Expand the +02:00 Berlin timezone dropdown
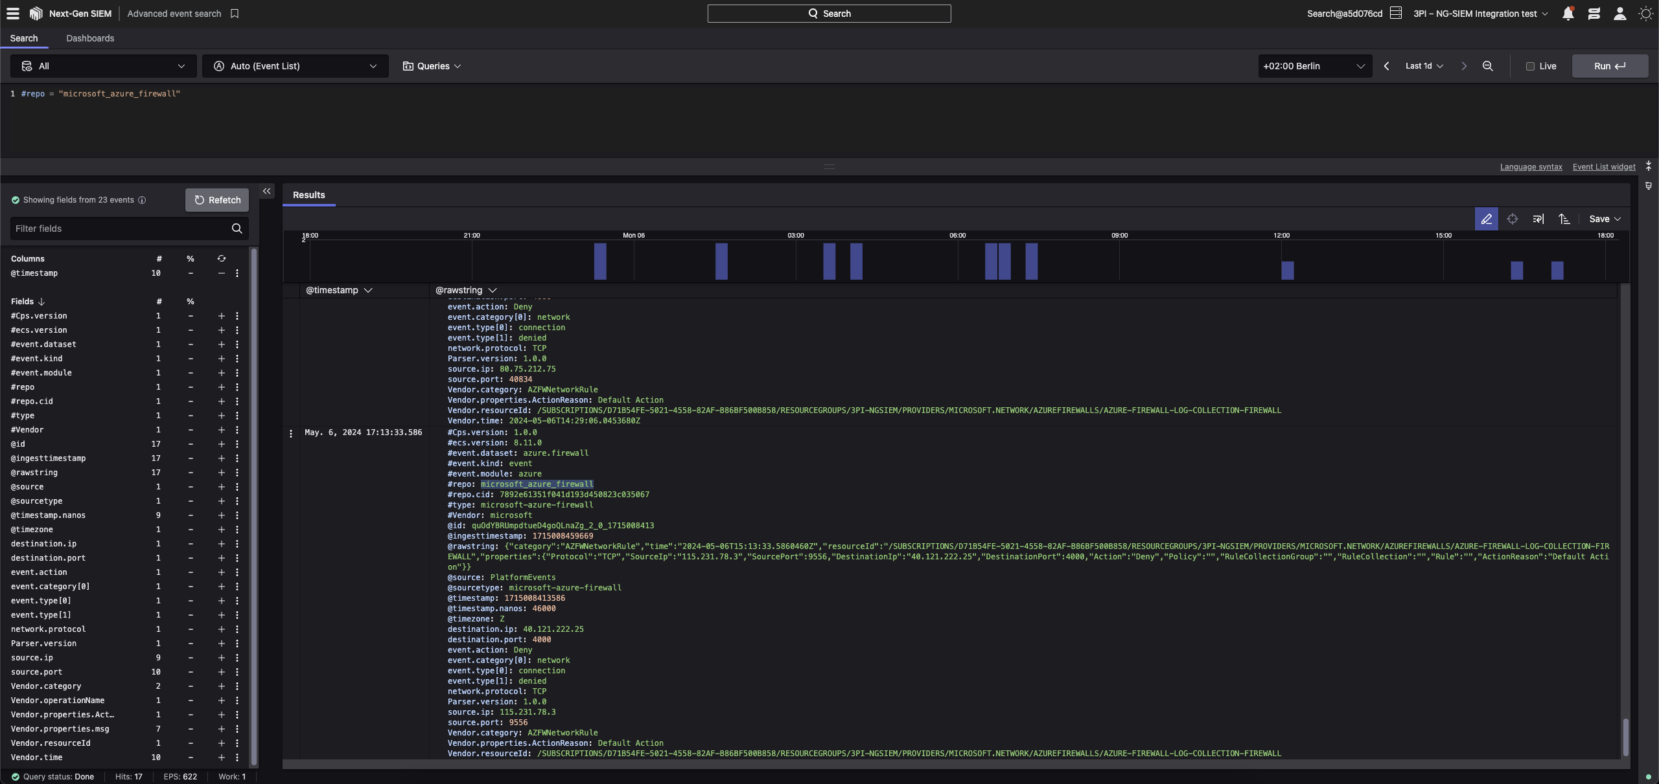1659x784 pixels. [x=1314, y=66]
